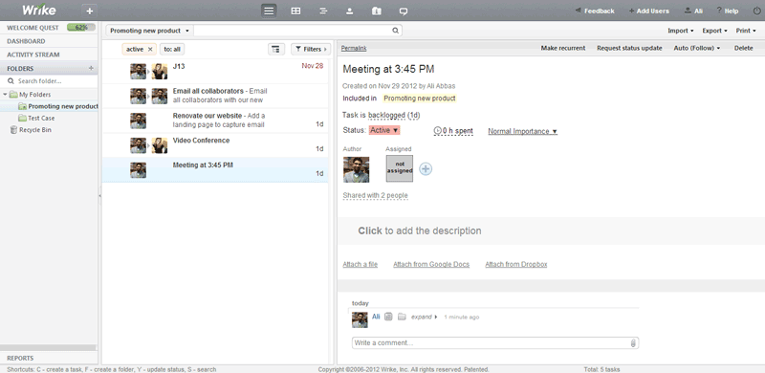Click the folder icon in activity entry
Screen dimensions: 765x373
pyautogui.click(x=402, y=317)
